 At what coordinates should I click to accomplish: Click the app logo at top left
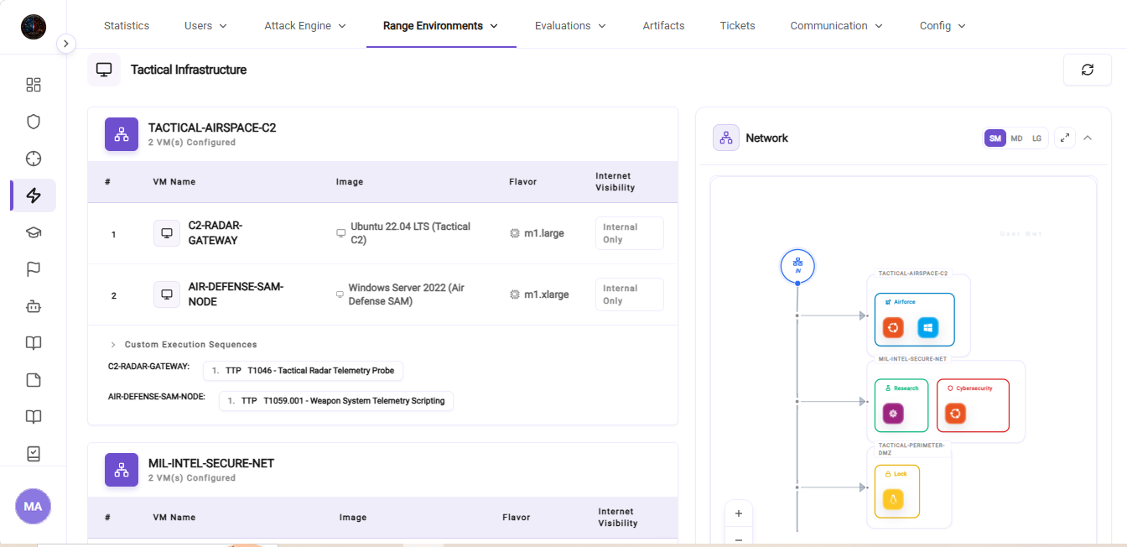(x=34, y=27)
